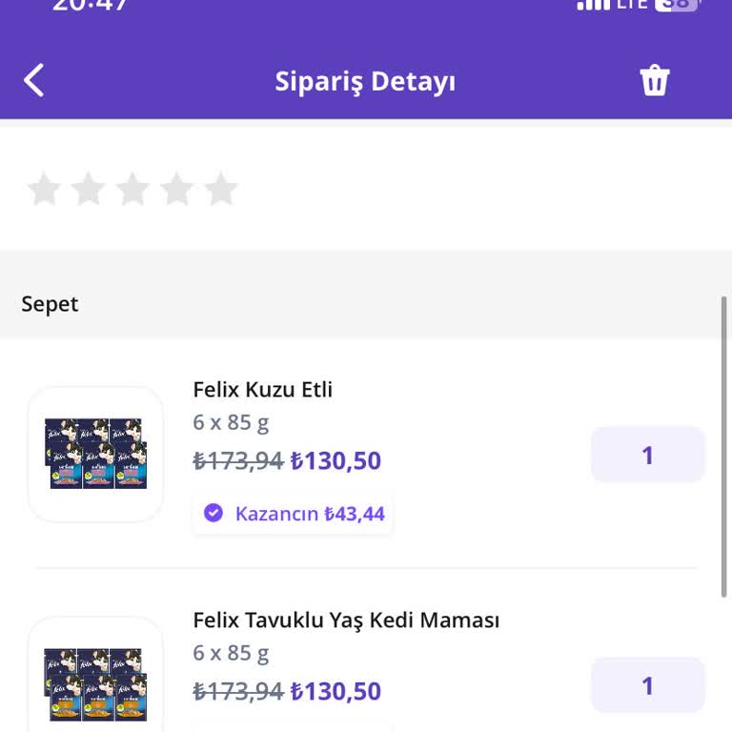This screenshot has height=732, width=732.
Task: Open Felix Tavuklu Yaş Kedi Maması title
Action: (346, 620)
